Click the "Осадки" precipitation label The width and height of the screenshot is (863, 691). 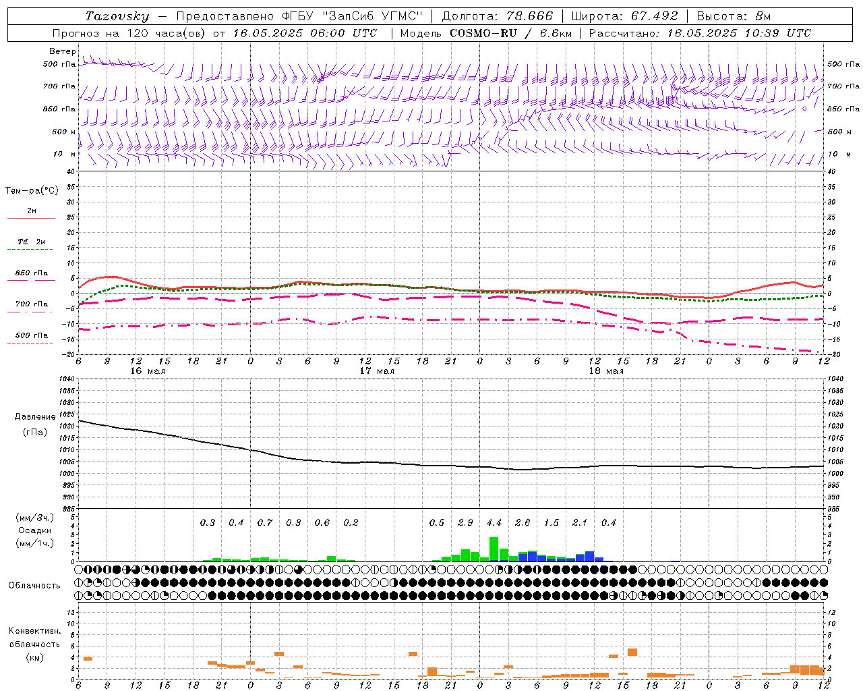34,530
